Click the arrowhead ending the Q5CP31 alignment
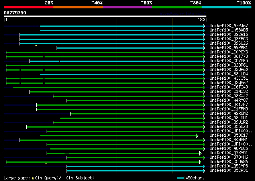The height and width of the screenshot is (181, 255). pos(204,171)
